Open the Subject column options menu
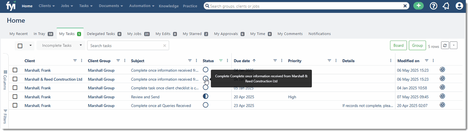The image size is (470, 133). point(196,61)
